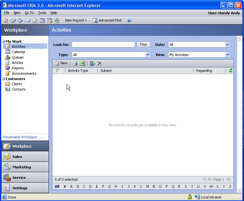Click the padlock icon in status bar
Image resolution: width=244 pixels, height=201 pixels.
click(189, 197)
